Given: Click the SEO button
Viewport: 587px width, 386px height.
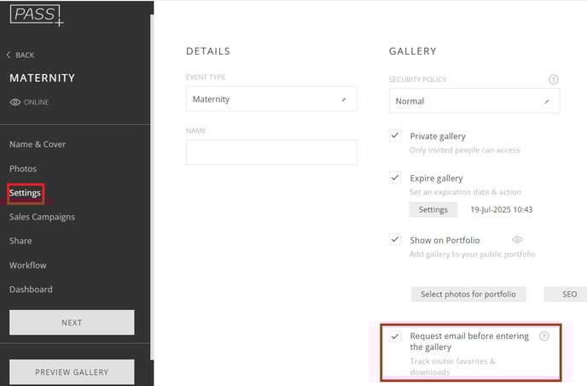Looking at the screenshot, I should [567, 294].
